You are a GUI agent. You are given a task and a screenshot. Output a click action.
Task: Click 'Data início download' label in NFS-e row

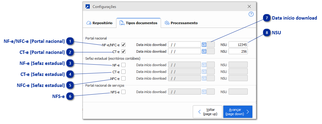[x=151, y=92]
